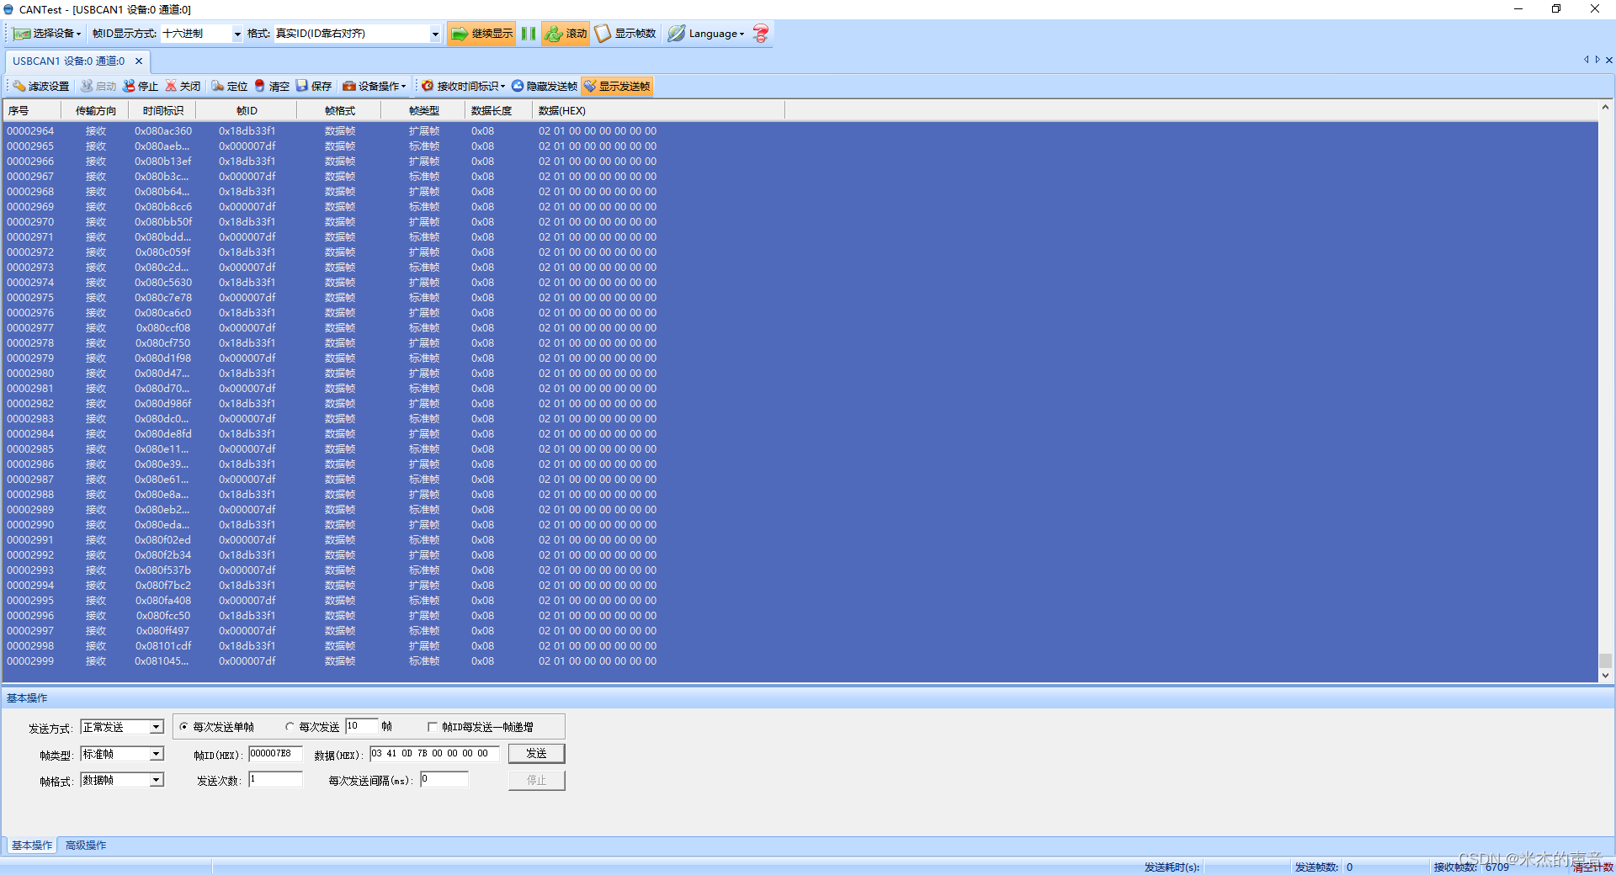The height and width of the screenshot is (875, 1616).
Task: Click frame ID 0x000007df in row 00002985
Action: tap(247, 449)
